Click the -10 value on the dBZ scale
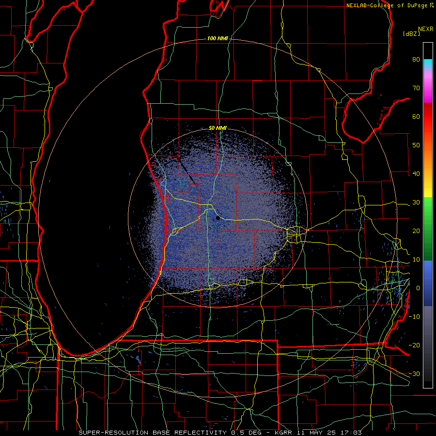Image resolution: width=436 pixels, height=436 pixels. (x=414, y=316)
